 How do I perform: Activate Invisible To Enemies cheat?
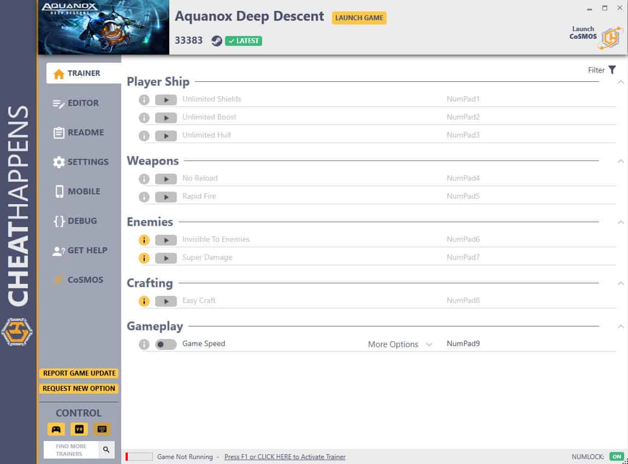pos(166,240)
